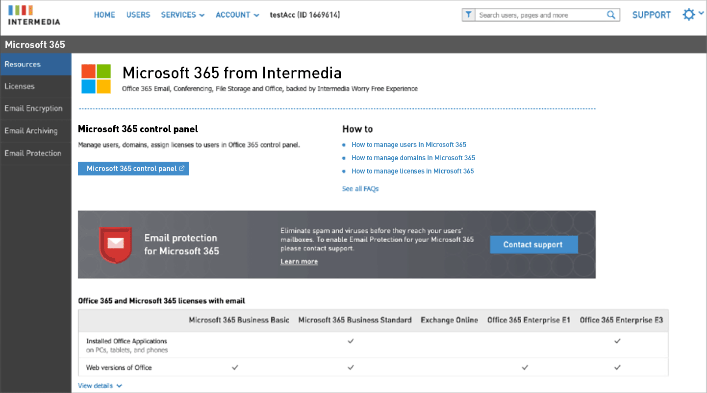Image resolution: width=707 pixels, height=393 pixels.
Task: Select Licenses in the sidebar
Action: [x=36, y=86]
